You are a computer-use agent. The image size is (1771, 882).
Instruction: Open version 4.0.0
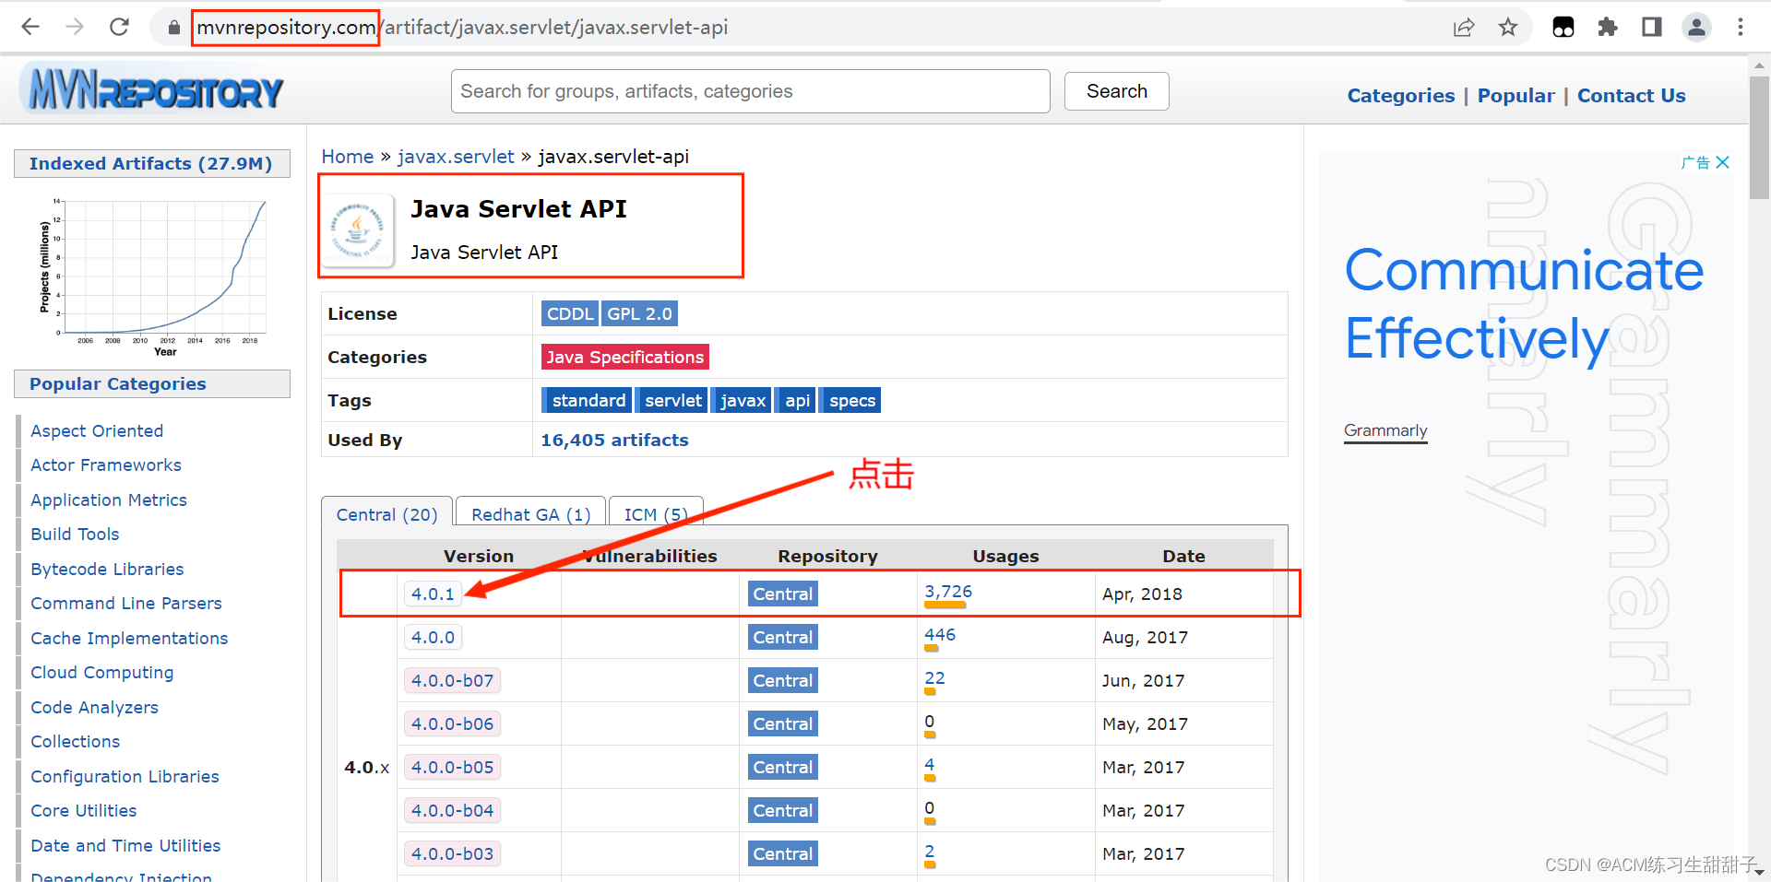[433, 637]
